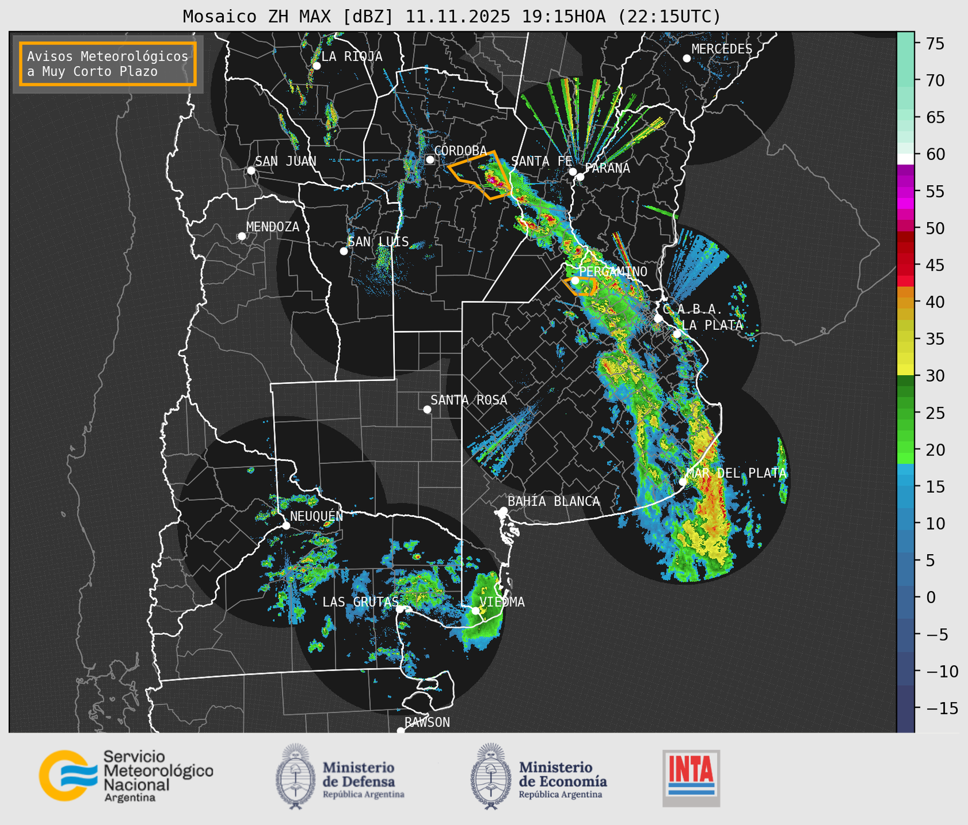Click the Servicio Meteorológico Nacional logo
Screen dimensions: 968x825
point(126,776)
